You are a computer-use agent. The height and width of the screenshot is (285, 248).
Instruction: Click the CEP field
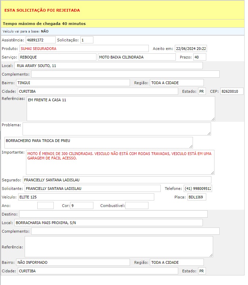232,91
